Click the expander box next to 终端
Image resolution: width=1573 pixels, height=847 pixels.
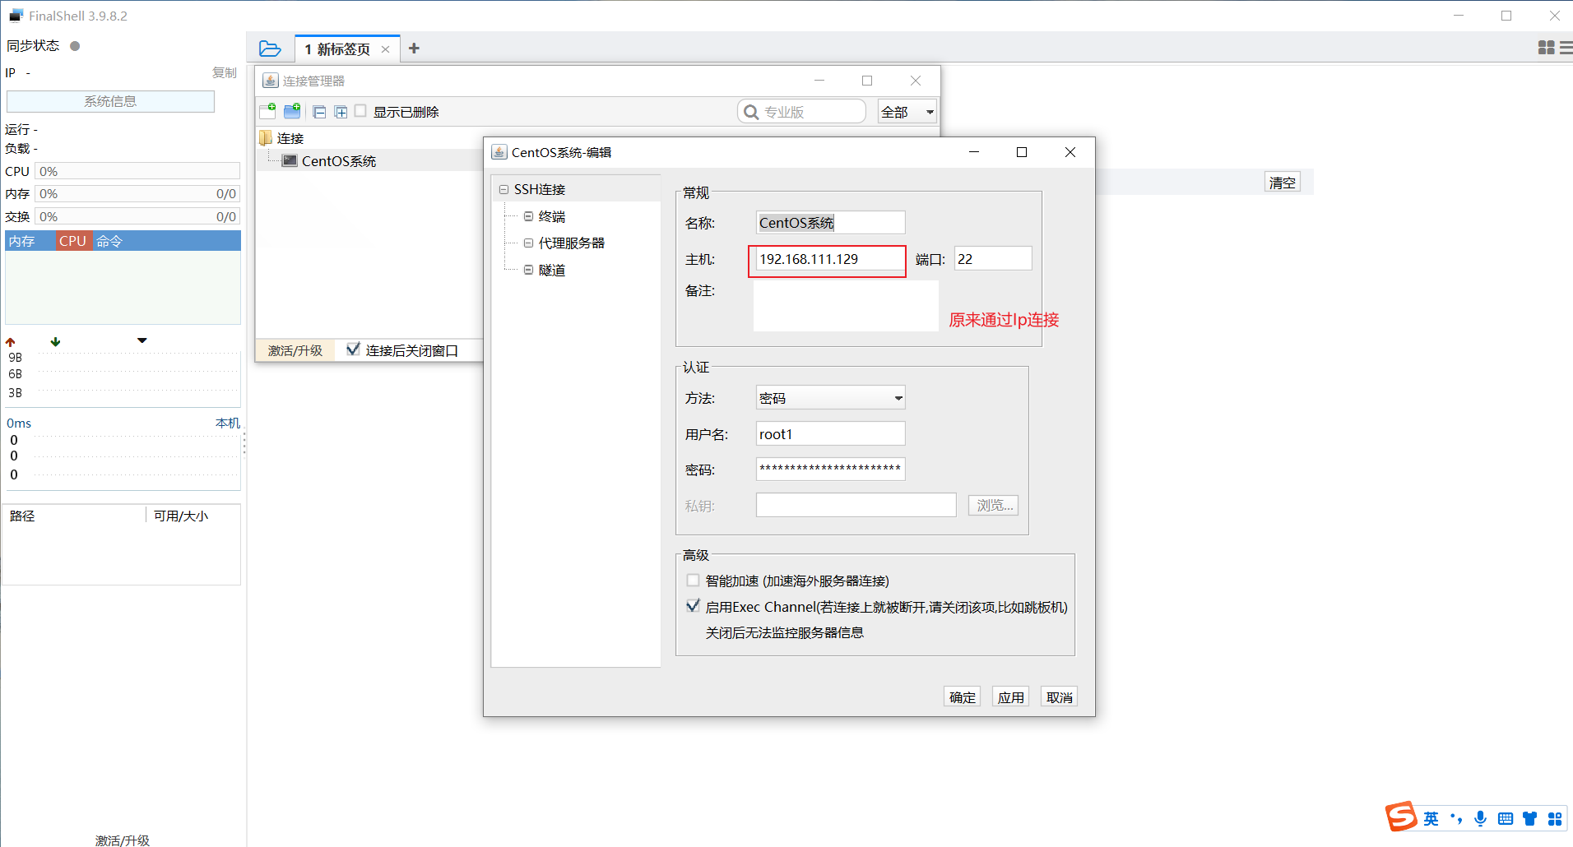[x=528, y=216]
